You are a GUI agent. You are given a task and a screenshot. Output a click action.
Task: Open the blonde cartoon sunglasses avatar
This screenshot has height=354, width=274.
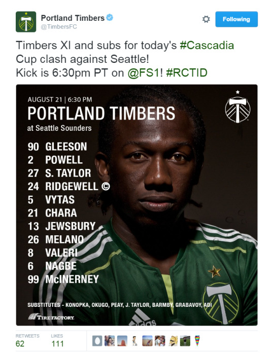click(x=173, y=341)
